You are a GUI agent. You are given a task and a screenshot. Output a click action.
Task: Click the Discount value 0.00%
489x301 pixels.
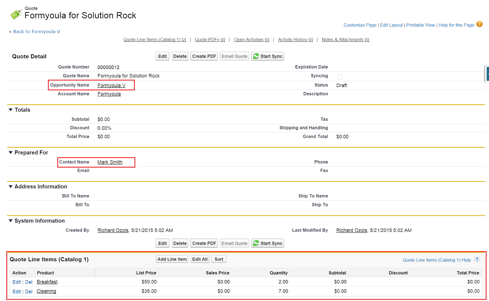tap(104, 128)
